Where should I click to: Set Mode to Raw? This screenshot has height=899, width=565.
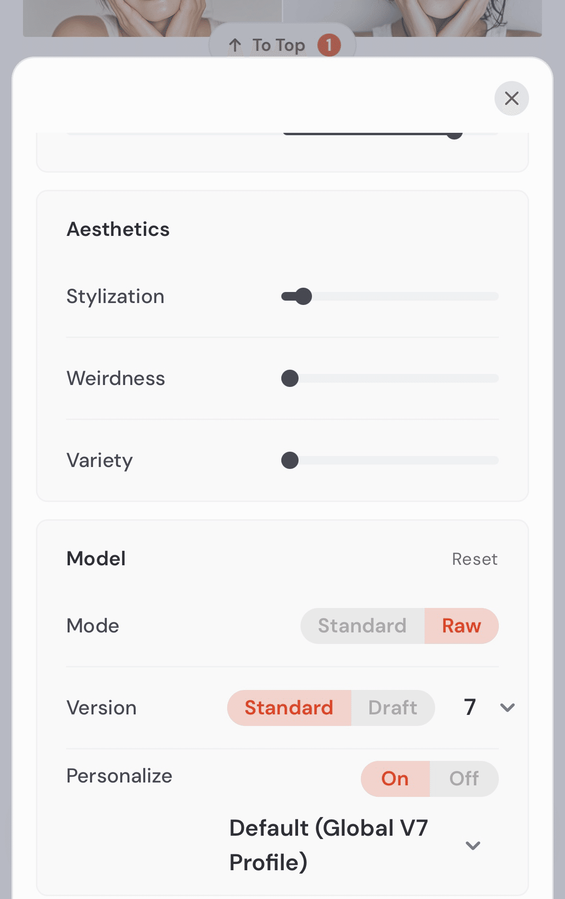pyautogui.click(x=461, y=626)
